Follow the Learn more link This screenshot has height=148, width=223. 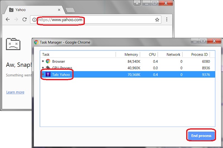pos(15,92)
